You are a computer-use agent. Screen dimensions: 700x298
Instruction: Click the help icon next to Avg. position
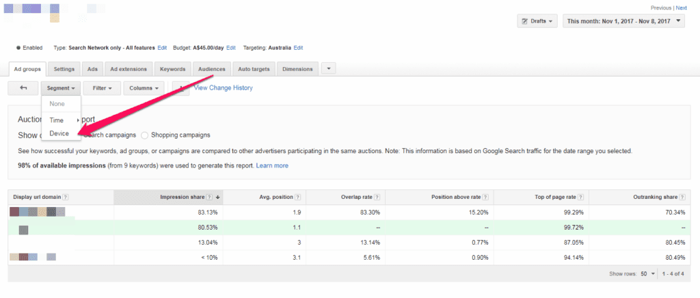pyautogui.click(x=298, y=197)
